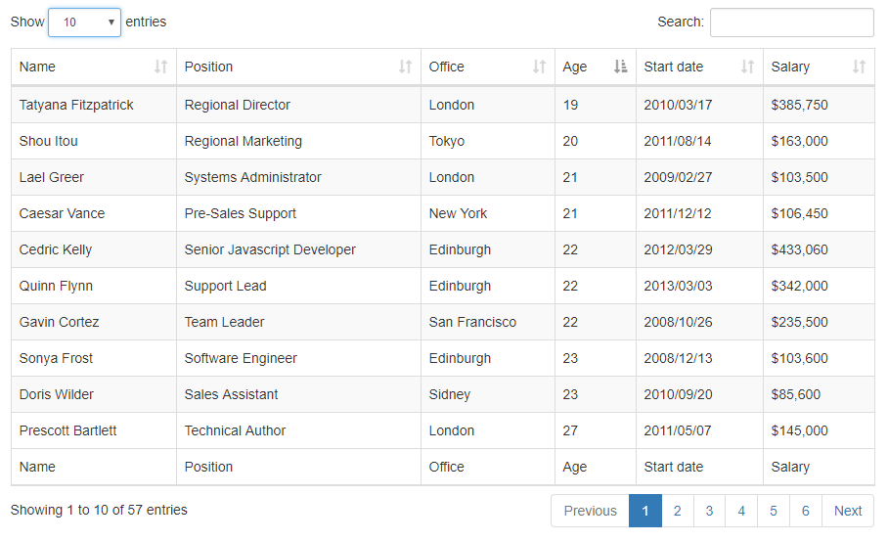888x541 pixels.
Task: Select the Support Lead cell
Action: 299,286
